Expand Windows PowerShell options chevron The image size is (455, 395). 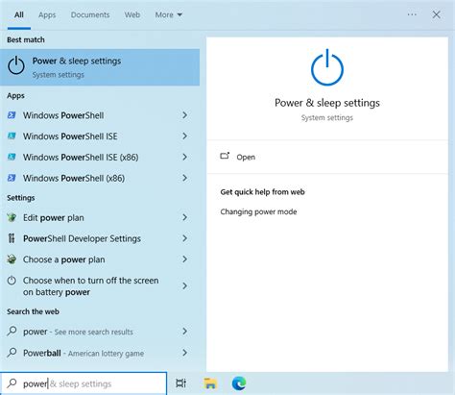185,115
